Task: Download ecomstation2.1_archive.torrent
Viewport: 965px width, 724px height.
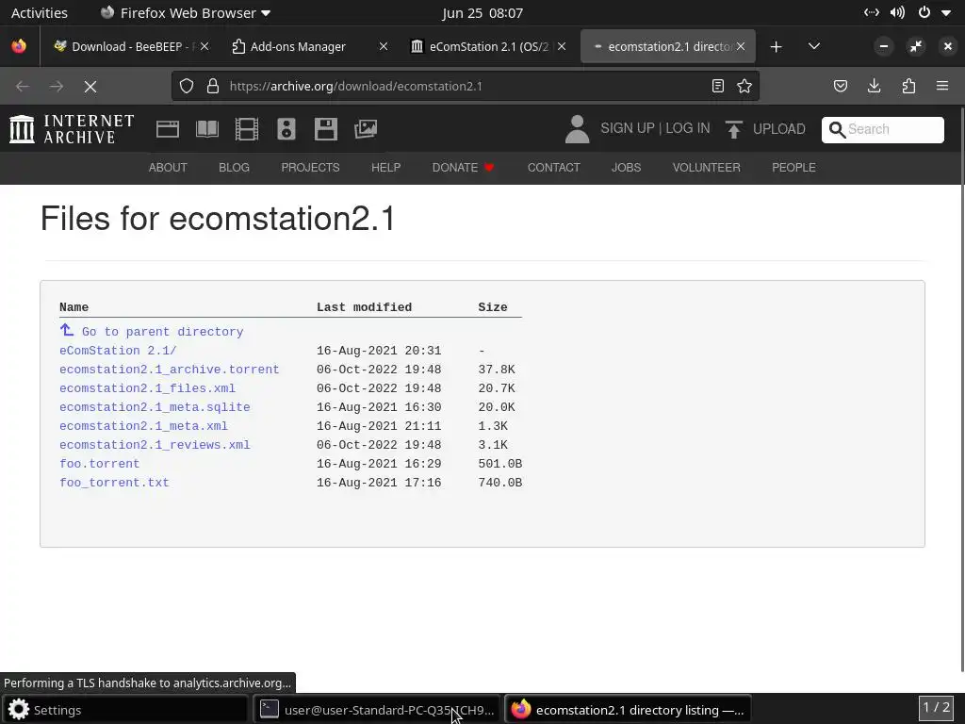Action: 170,370
